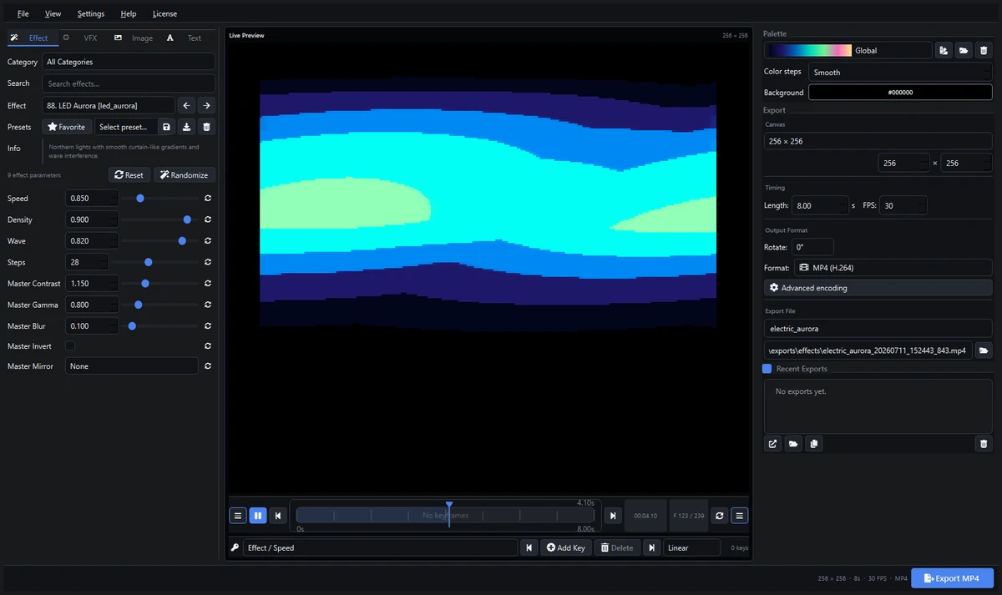Image resolution: width=1002 pixels, height=595 pixels.
Task: Open Advanced encoding settings
Action: point(878,288)
